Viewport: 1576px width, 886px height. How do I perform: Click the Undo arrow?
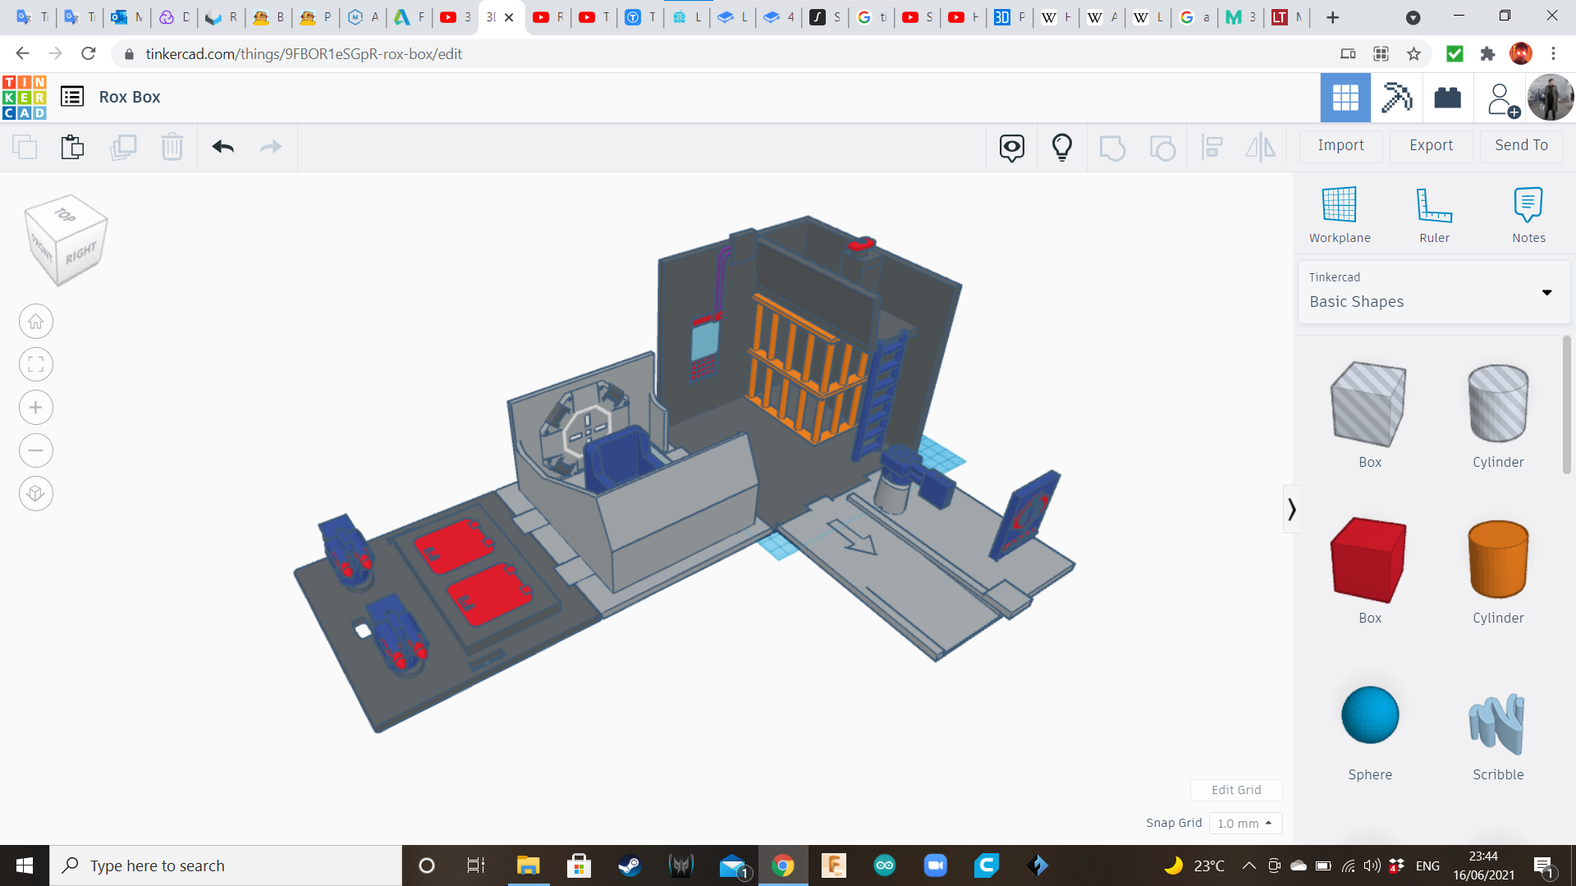pos(222,147)
